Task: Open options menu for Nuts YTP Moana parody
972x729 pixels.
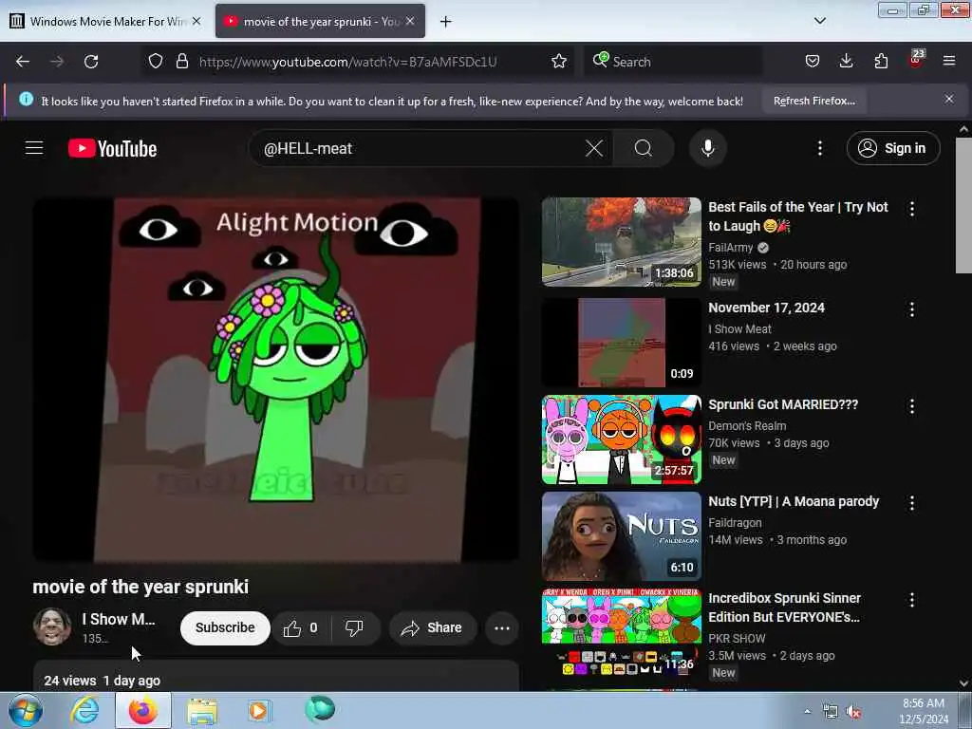Action: pyautogui.click(x=912, y=503)
